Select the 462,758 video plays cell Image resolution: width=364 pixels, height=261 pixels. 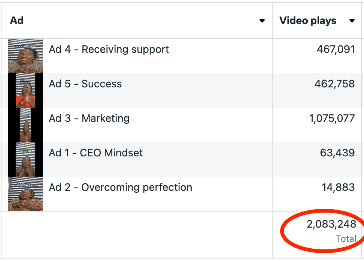[x=334, y=84]
